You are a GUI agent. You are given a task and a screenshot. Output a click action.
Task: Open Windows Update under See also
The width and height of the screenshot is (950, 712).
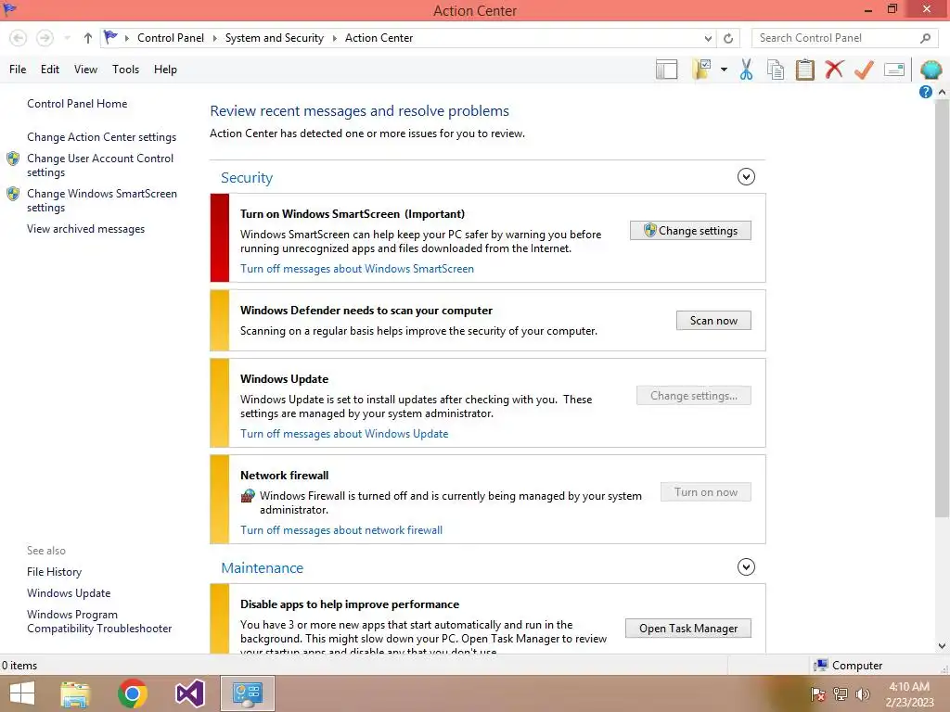(x=69, y=593)
